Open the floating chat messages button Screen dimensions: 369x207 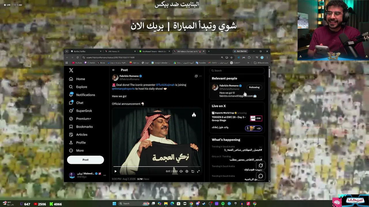click(x=261, y=176)
